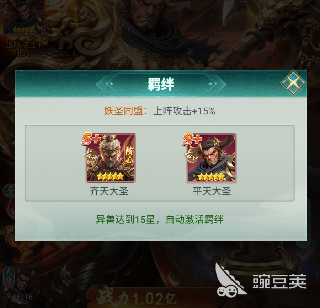Open the 天赋 talent icon at bottom-left
This screenshot has height=308, width=320.
[10, 279]
